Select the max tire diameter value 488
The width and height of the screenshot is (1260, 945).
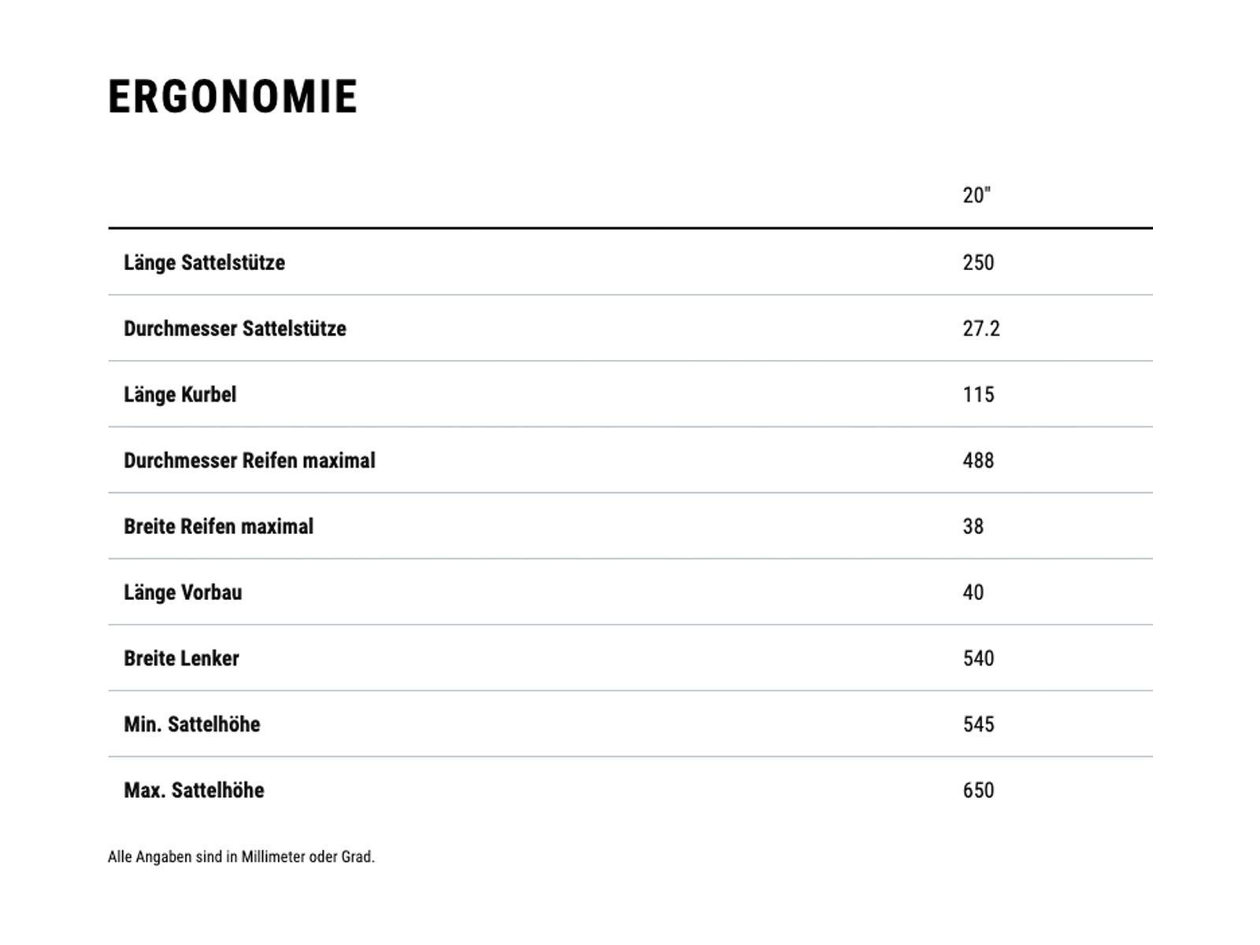[978, 461]
